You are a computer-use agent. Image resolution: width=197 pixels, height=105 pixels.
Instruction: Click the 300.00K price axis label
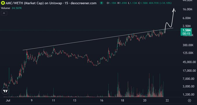pyautogui.click(x=188, y=45)
